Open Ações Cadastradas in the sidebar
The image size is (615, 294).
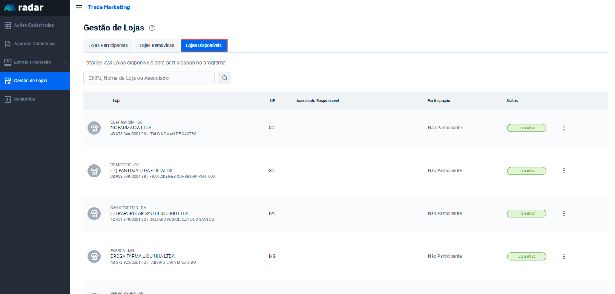click(x=34, y=25)
